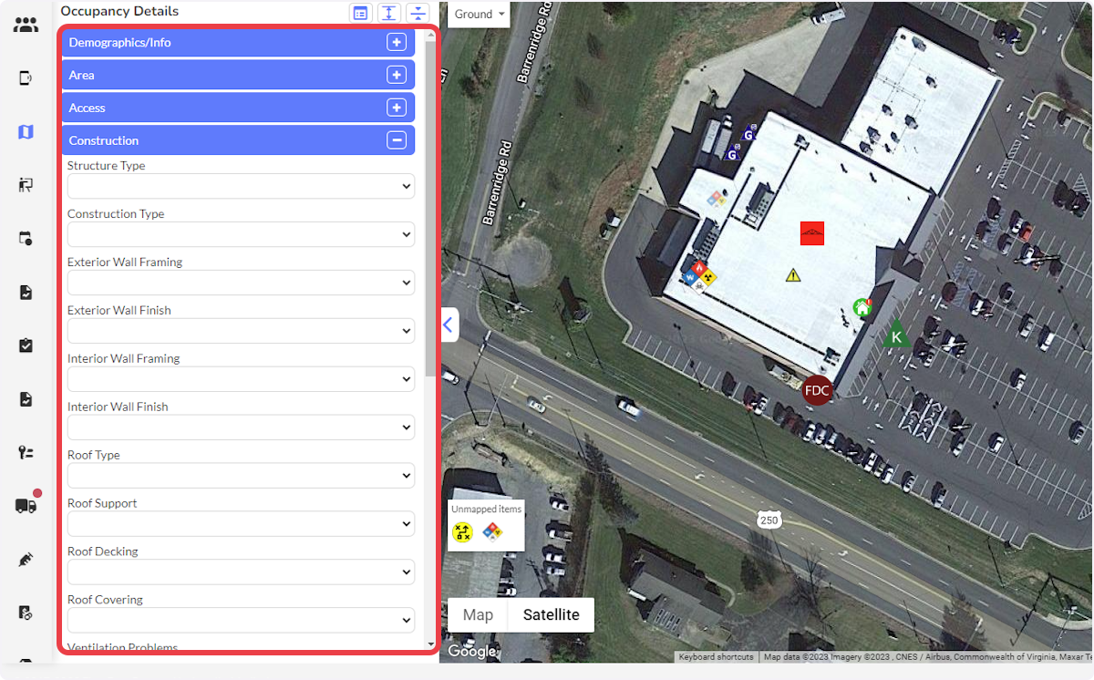Click the red roof truss square marker
The height and width of the screenshot is (680, 1094).
pyautogui.click(x=811, y=233)
